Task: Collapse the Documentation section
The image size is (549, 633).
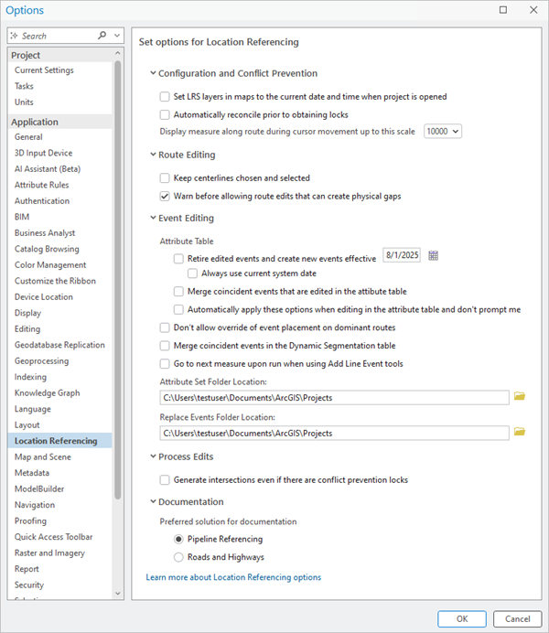Action: [x=153, y=501]
